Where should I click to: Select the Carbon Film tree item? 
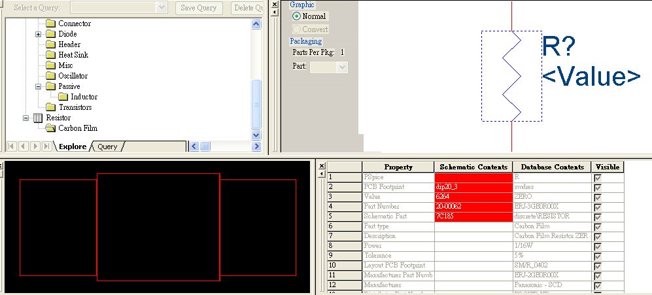tap(78, 128)
